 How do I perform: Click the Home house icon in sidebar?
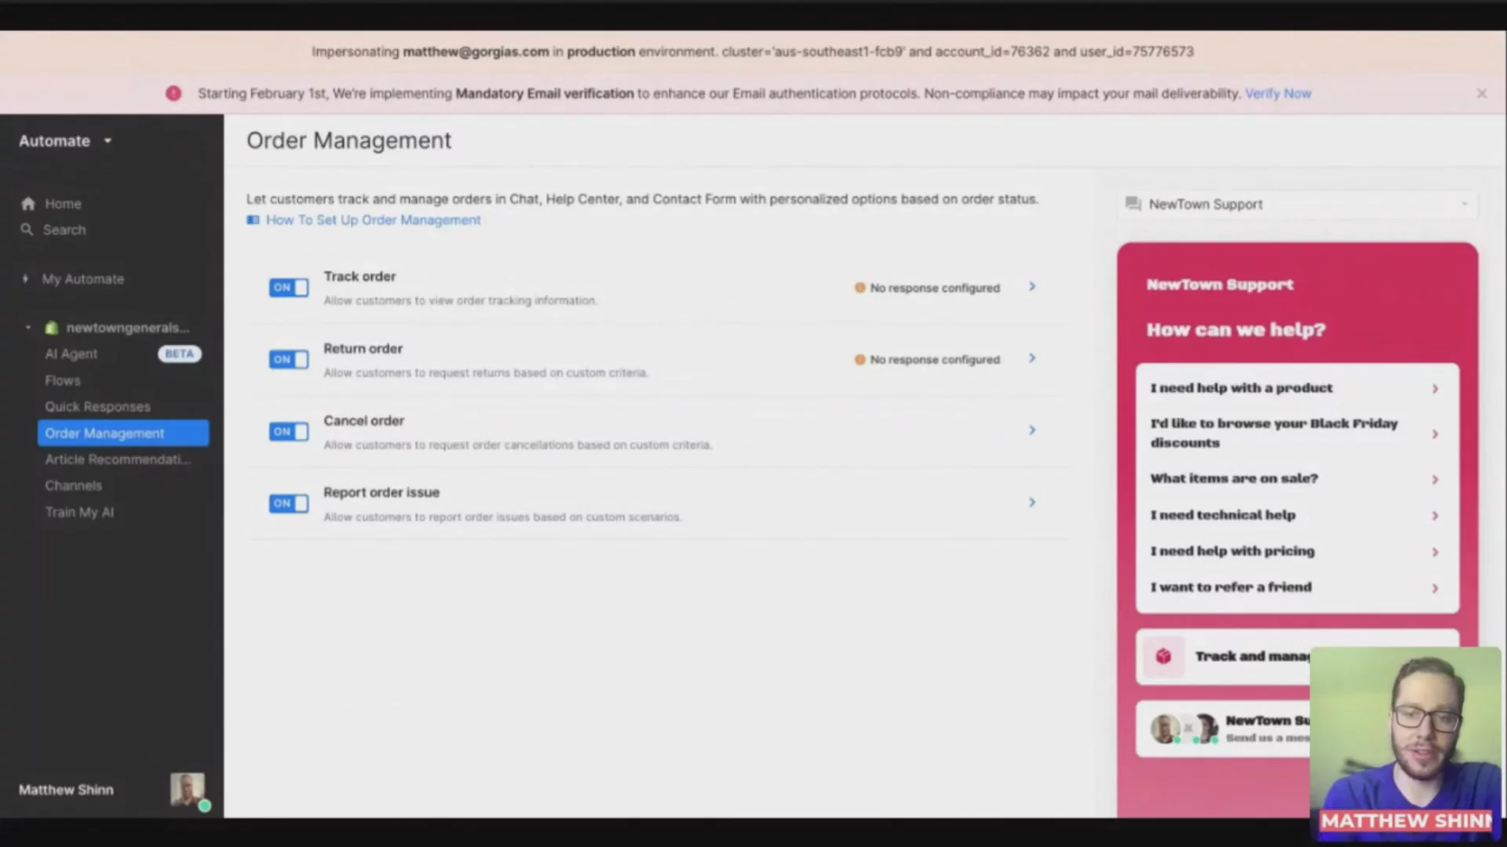[x=28, y=204]
